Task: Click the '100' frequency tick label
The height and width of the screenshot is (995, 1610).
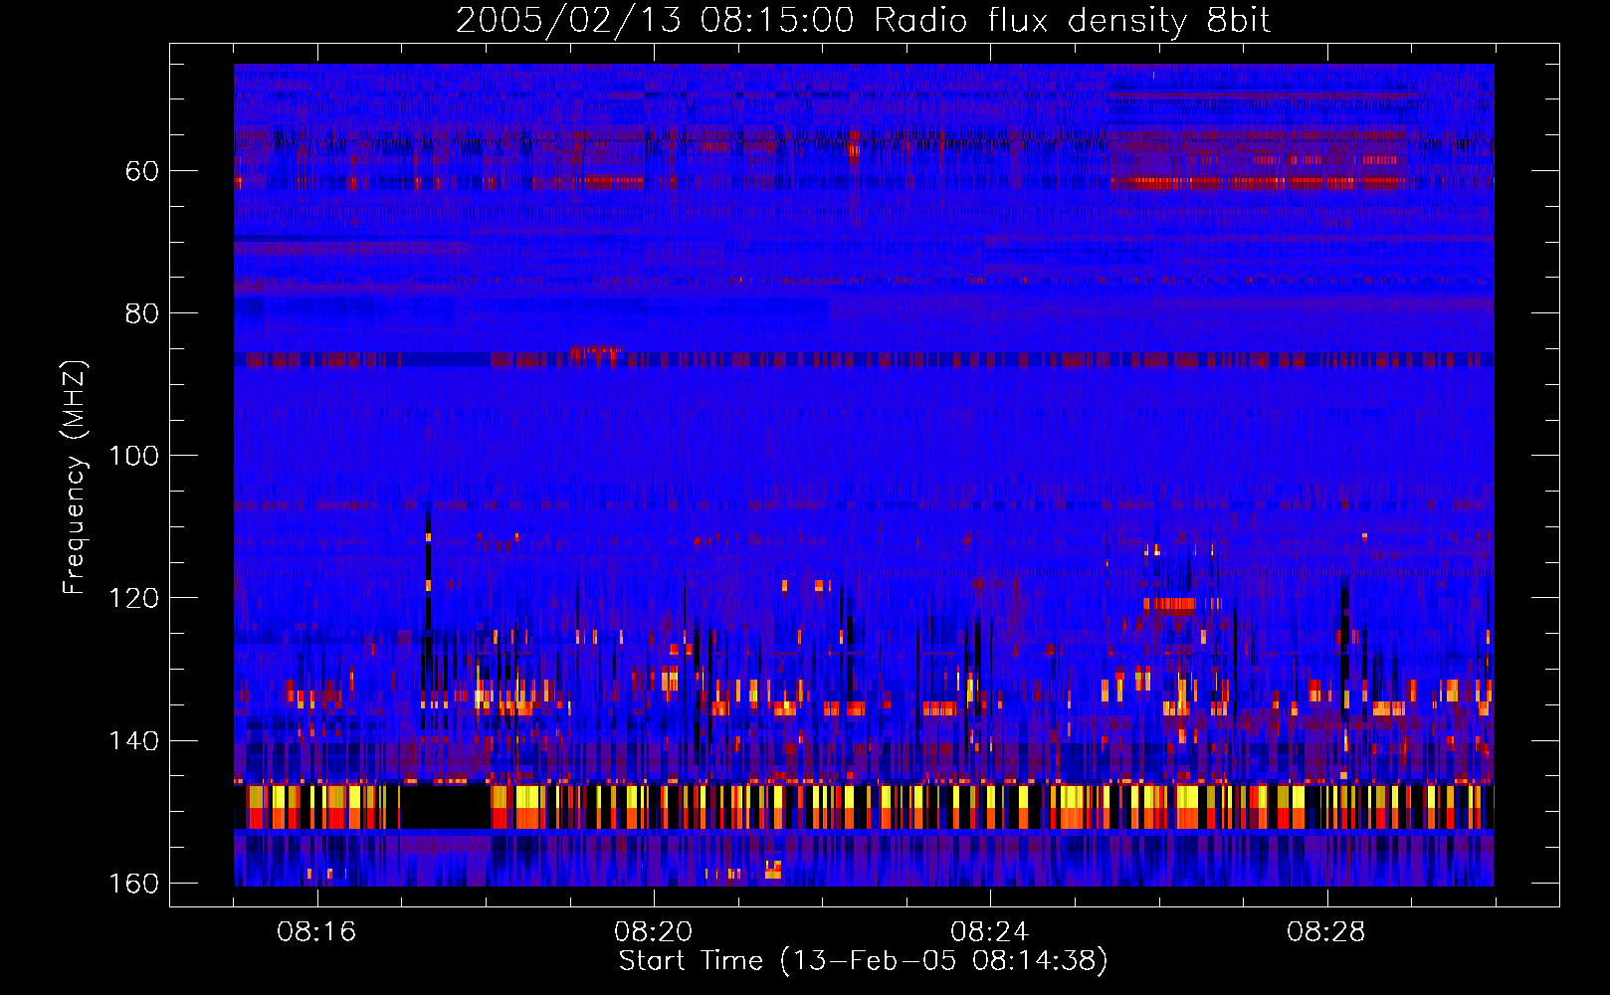Action: [133, 456]
